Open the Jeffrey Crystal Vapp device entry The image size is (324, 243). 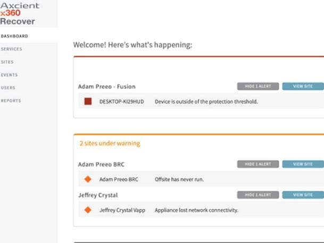[122, 210]
